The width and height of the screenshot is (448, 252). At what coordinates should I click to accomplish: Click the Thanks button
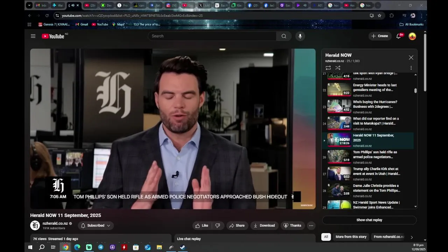(x=292, y=226)
